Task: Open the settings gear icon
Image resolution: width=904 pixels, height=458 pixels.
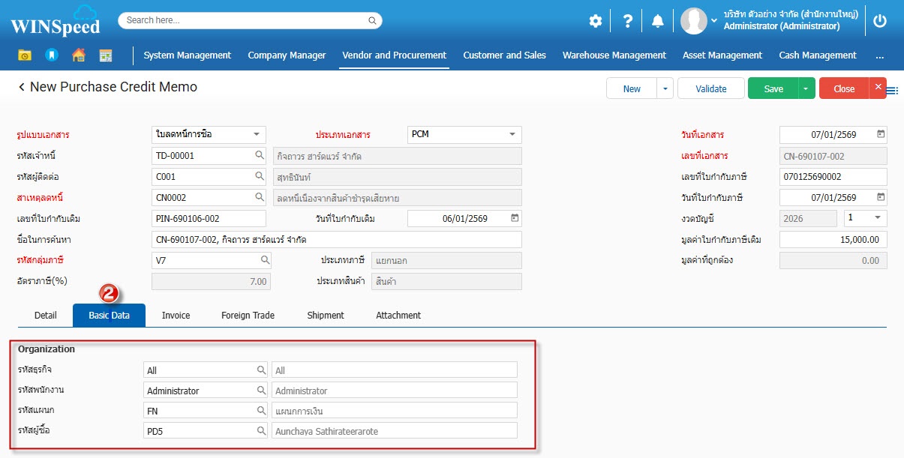Action: [595, 21]
